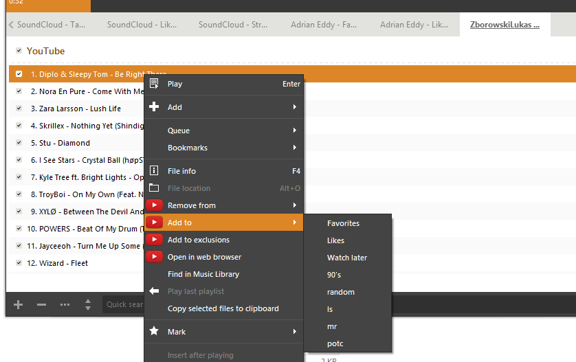Viewport: 576px width, 362px height.
Task: Click the orange playback progress bar
Action: pyautogui.click(x=49, y=5)
